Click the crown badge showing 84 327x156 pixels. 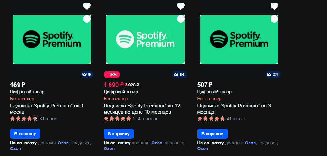coord(180,75)
